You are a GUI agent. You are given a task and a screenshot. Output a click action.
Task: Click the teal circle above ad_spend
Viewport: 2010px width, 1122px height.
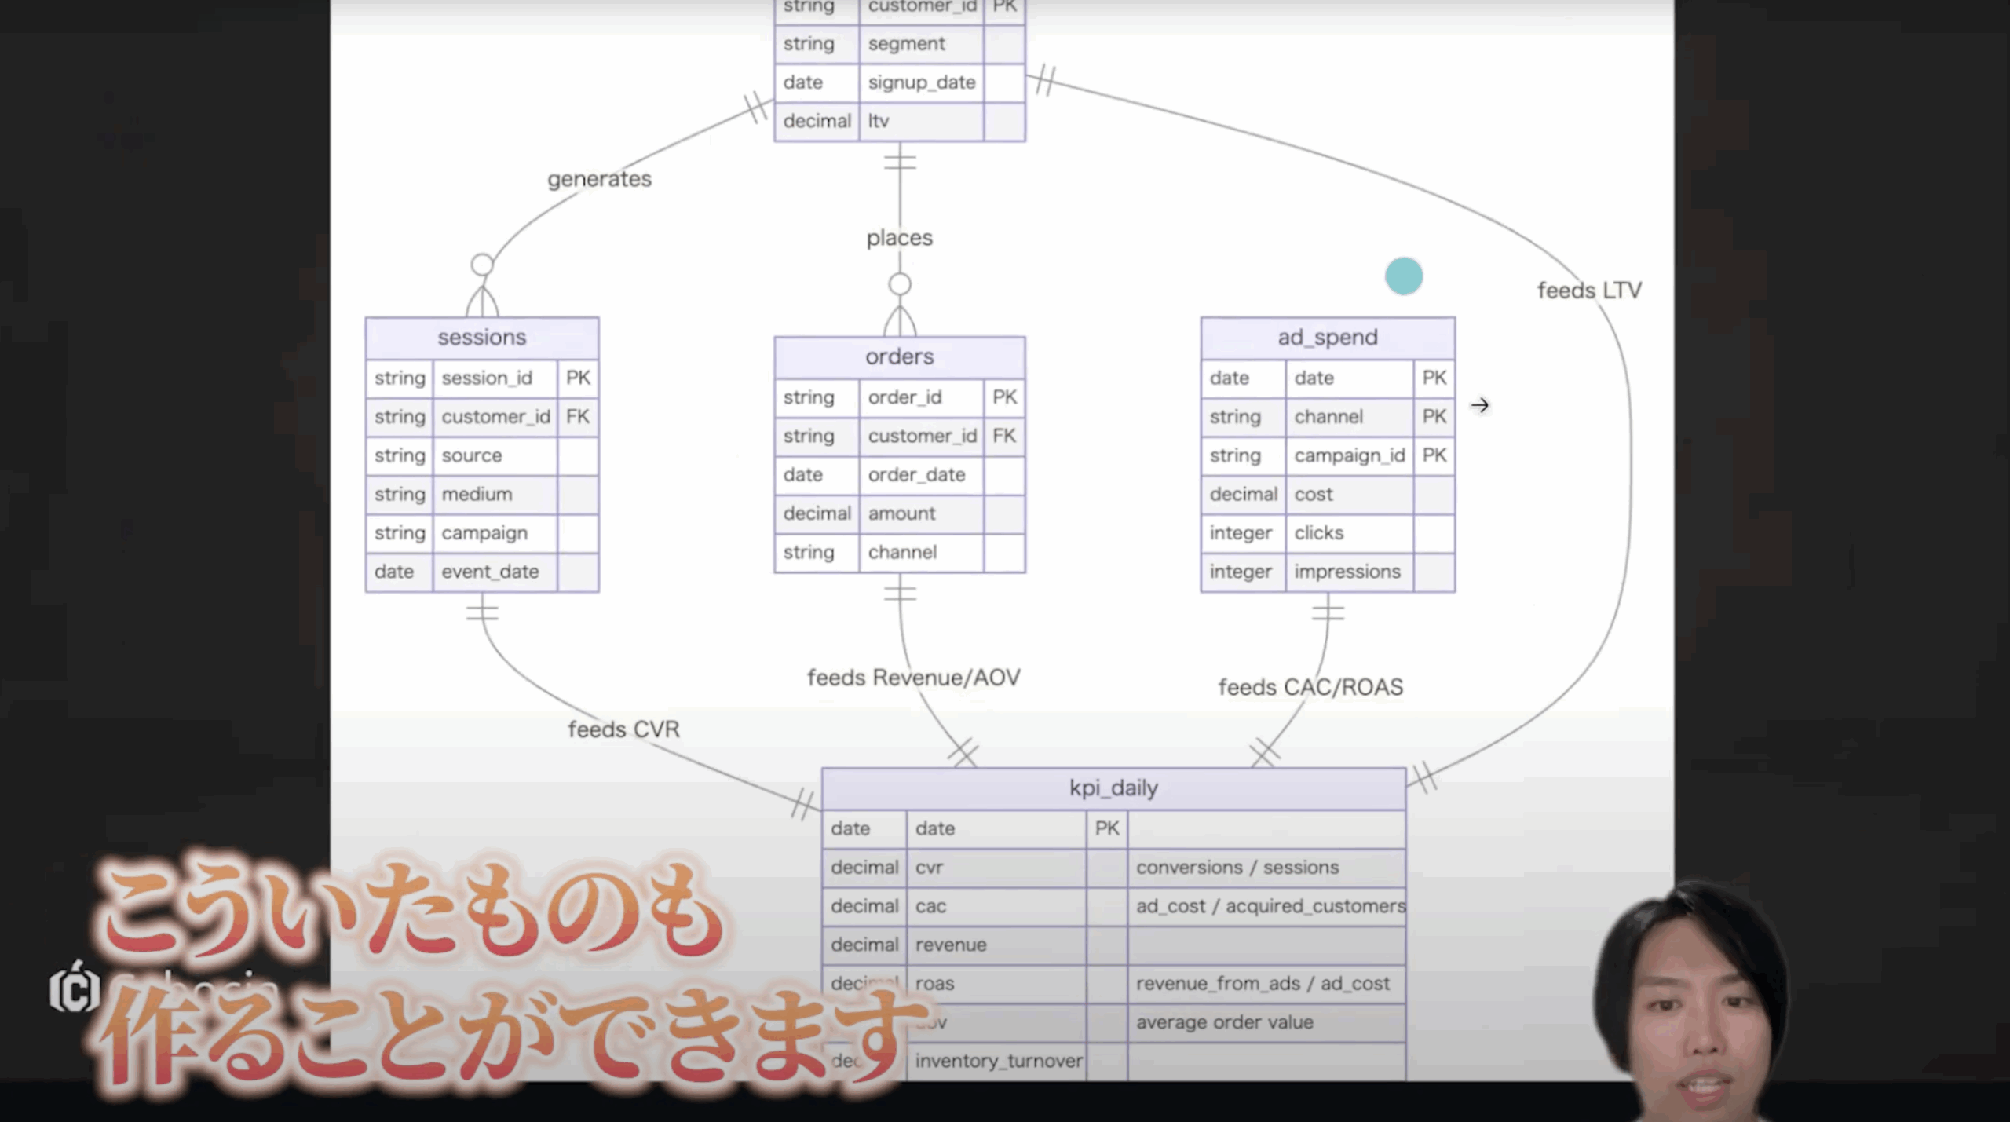[1404, 276]
